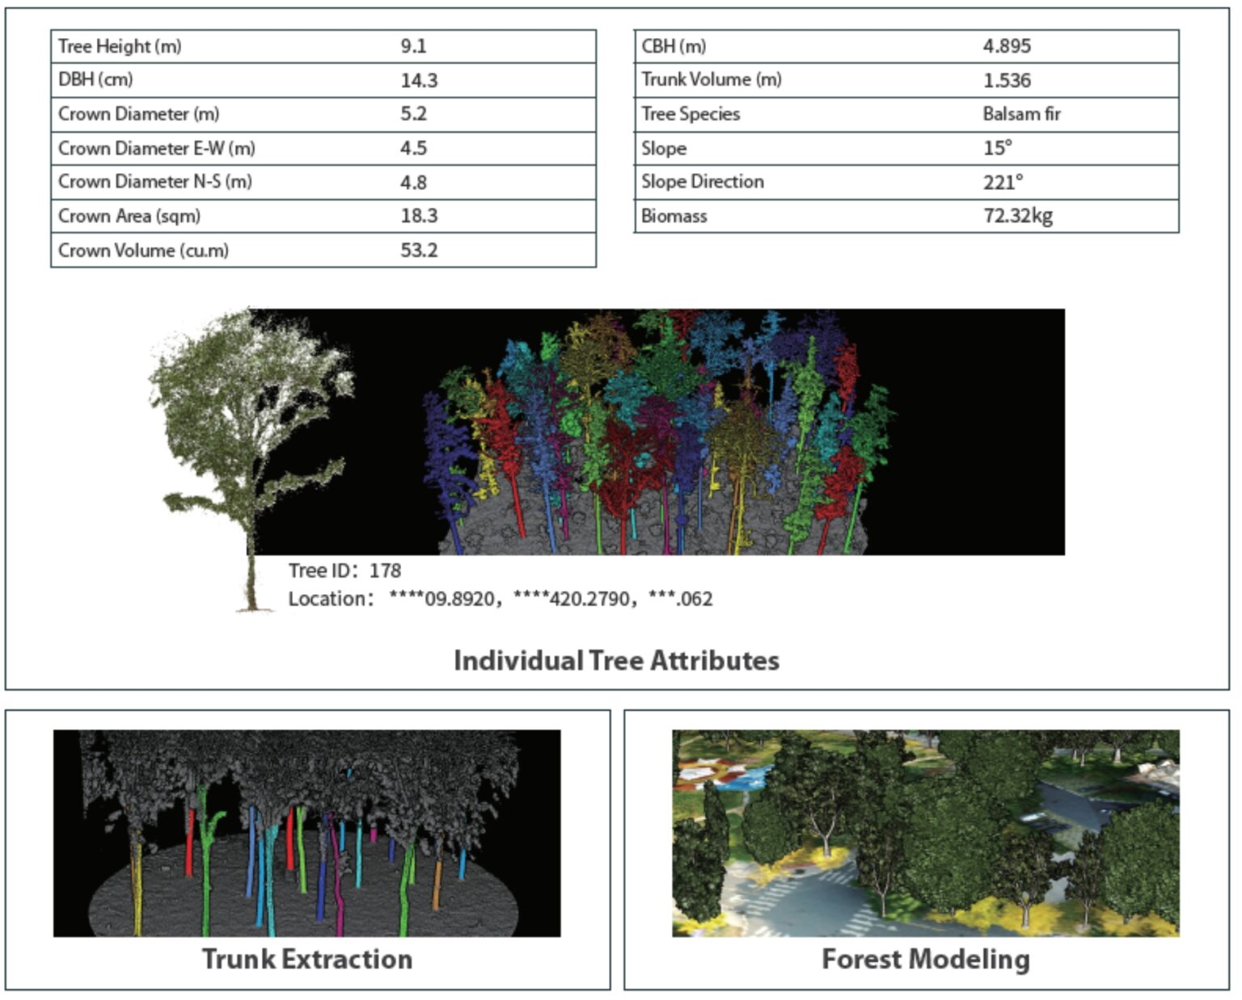
Task: Click the Tree Height value 9.1
Action: 413,46
